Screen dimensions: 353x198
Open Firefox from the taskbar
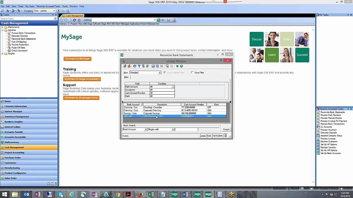(x=140, y=194)
